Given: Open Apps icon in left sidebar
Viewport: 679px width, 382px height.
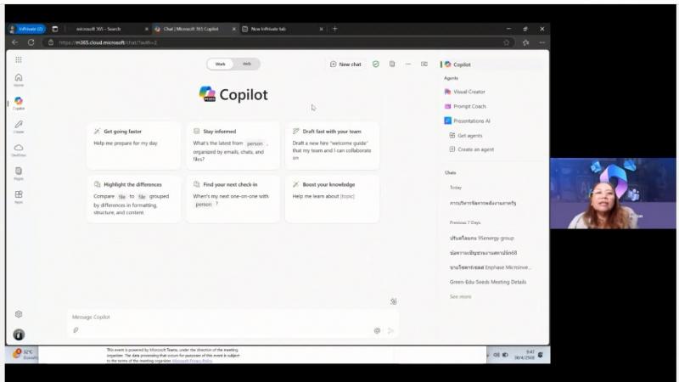Looking at the screenshot, I should click(x=19, y=197).
